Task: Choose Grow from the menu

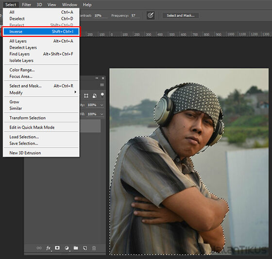Action: (x=41, y=102)
